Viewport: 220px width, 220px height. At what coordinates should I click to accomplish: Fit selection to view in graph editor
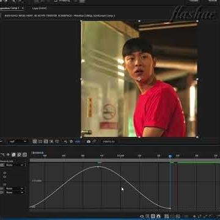pos(172,216)
